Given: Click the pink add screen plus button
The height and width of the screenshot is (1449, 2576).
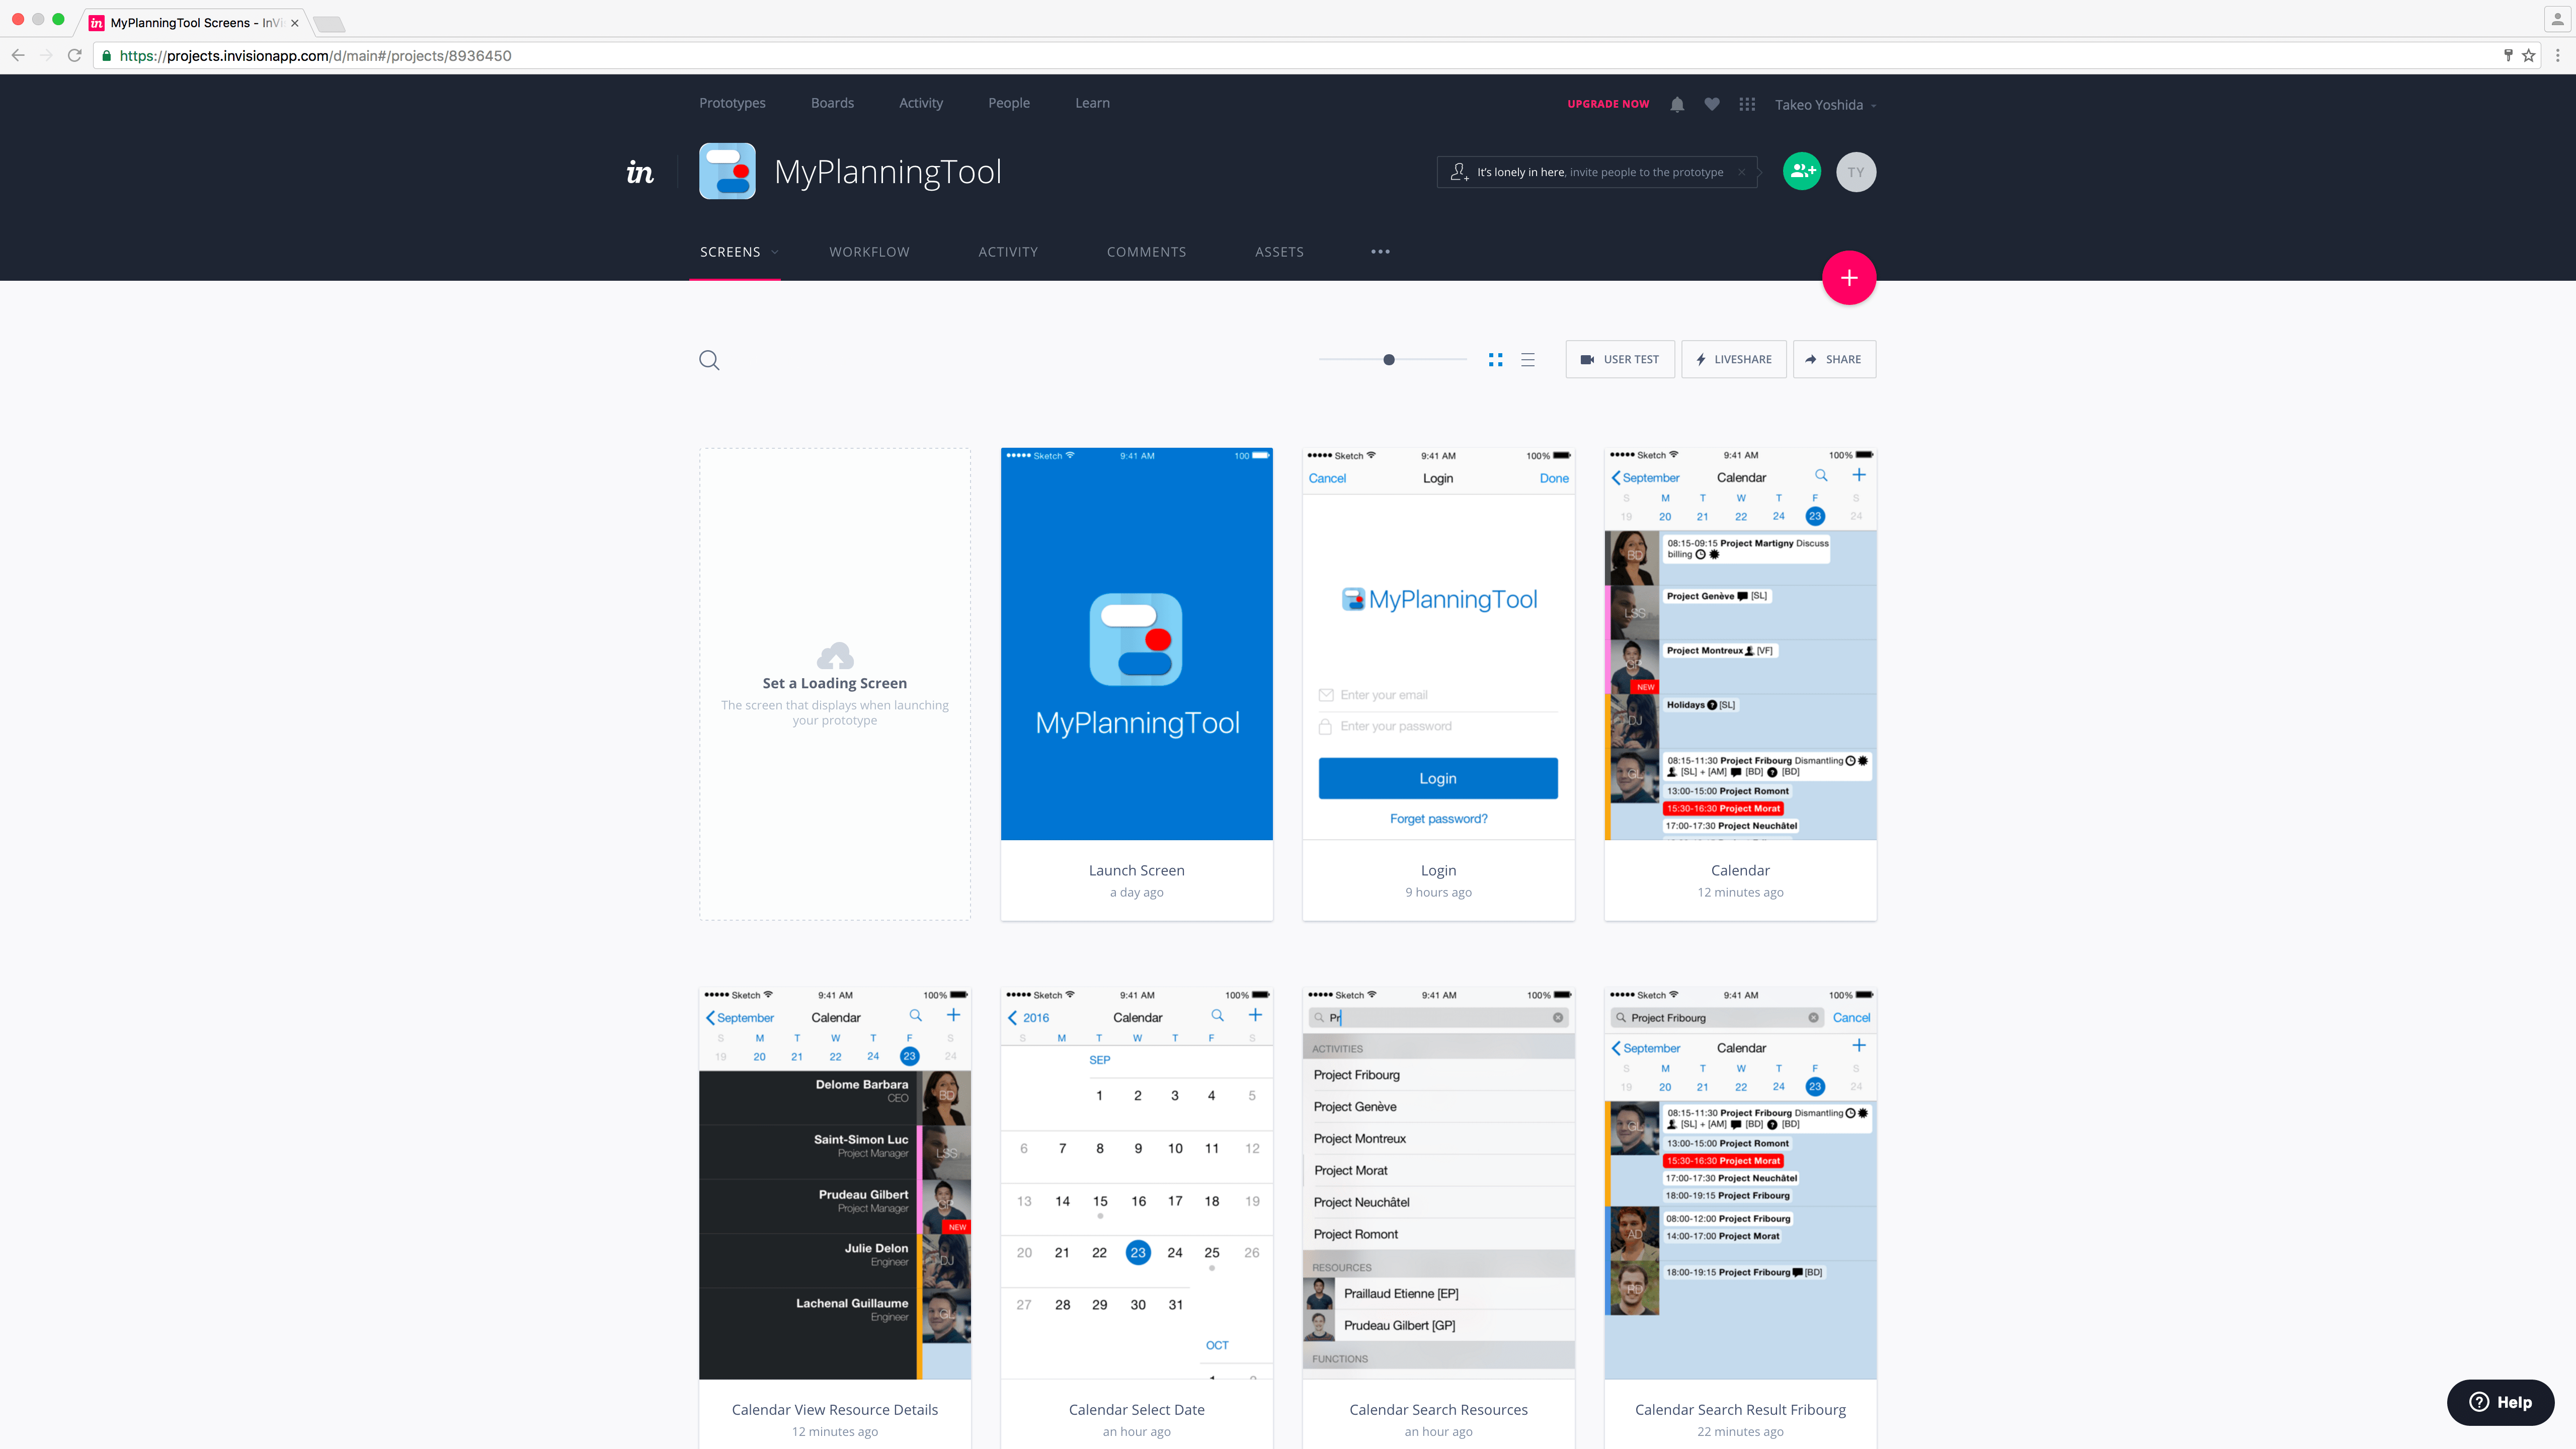Looking at the screenshot, I should 1849,278.
